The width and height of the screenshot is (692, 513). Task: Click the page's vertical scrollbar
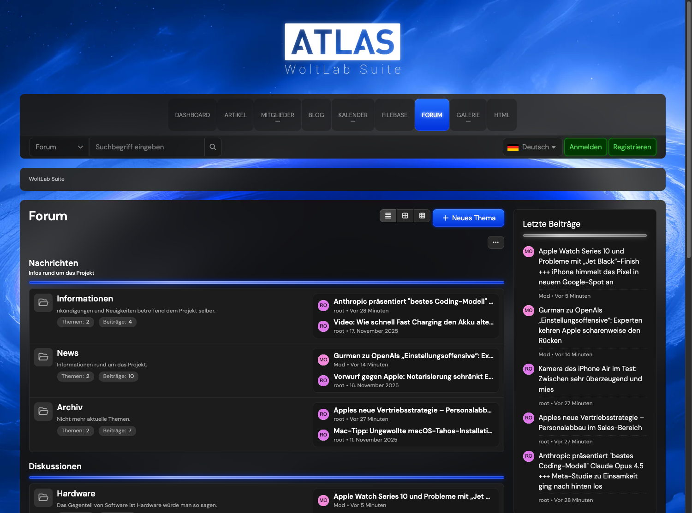688,129
